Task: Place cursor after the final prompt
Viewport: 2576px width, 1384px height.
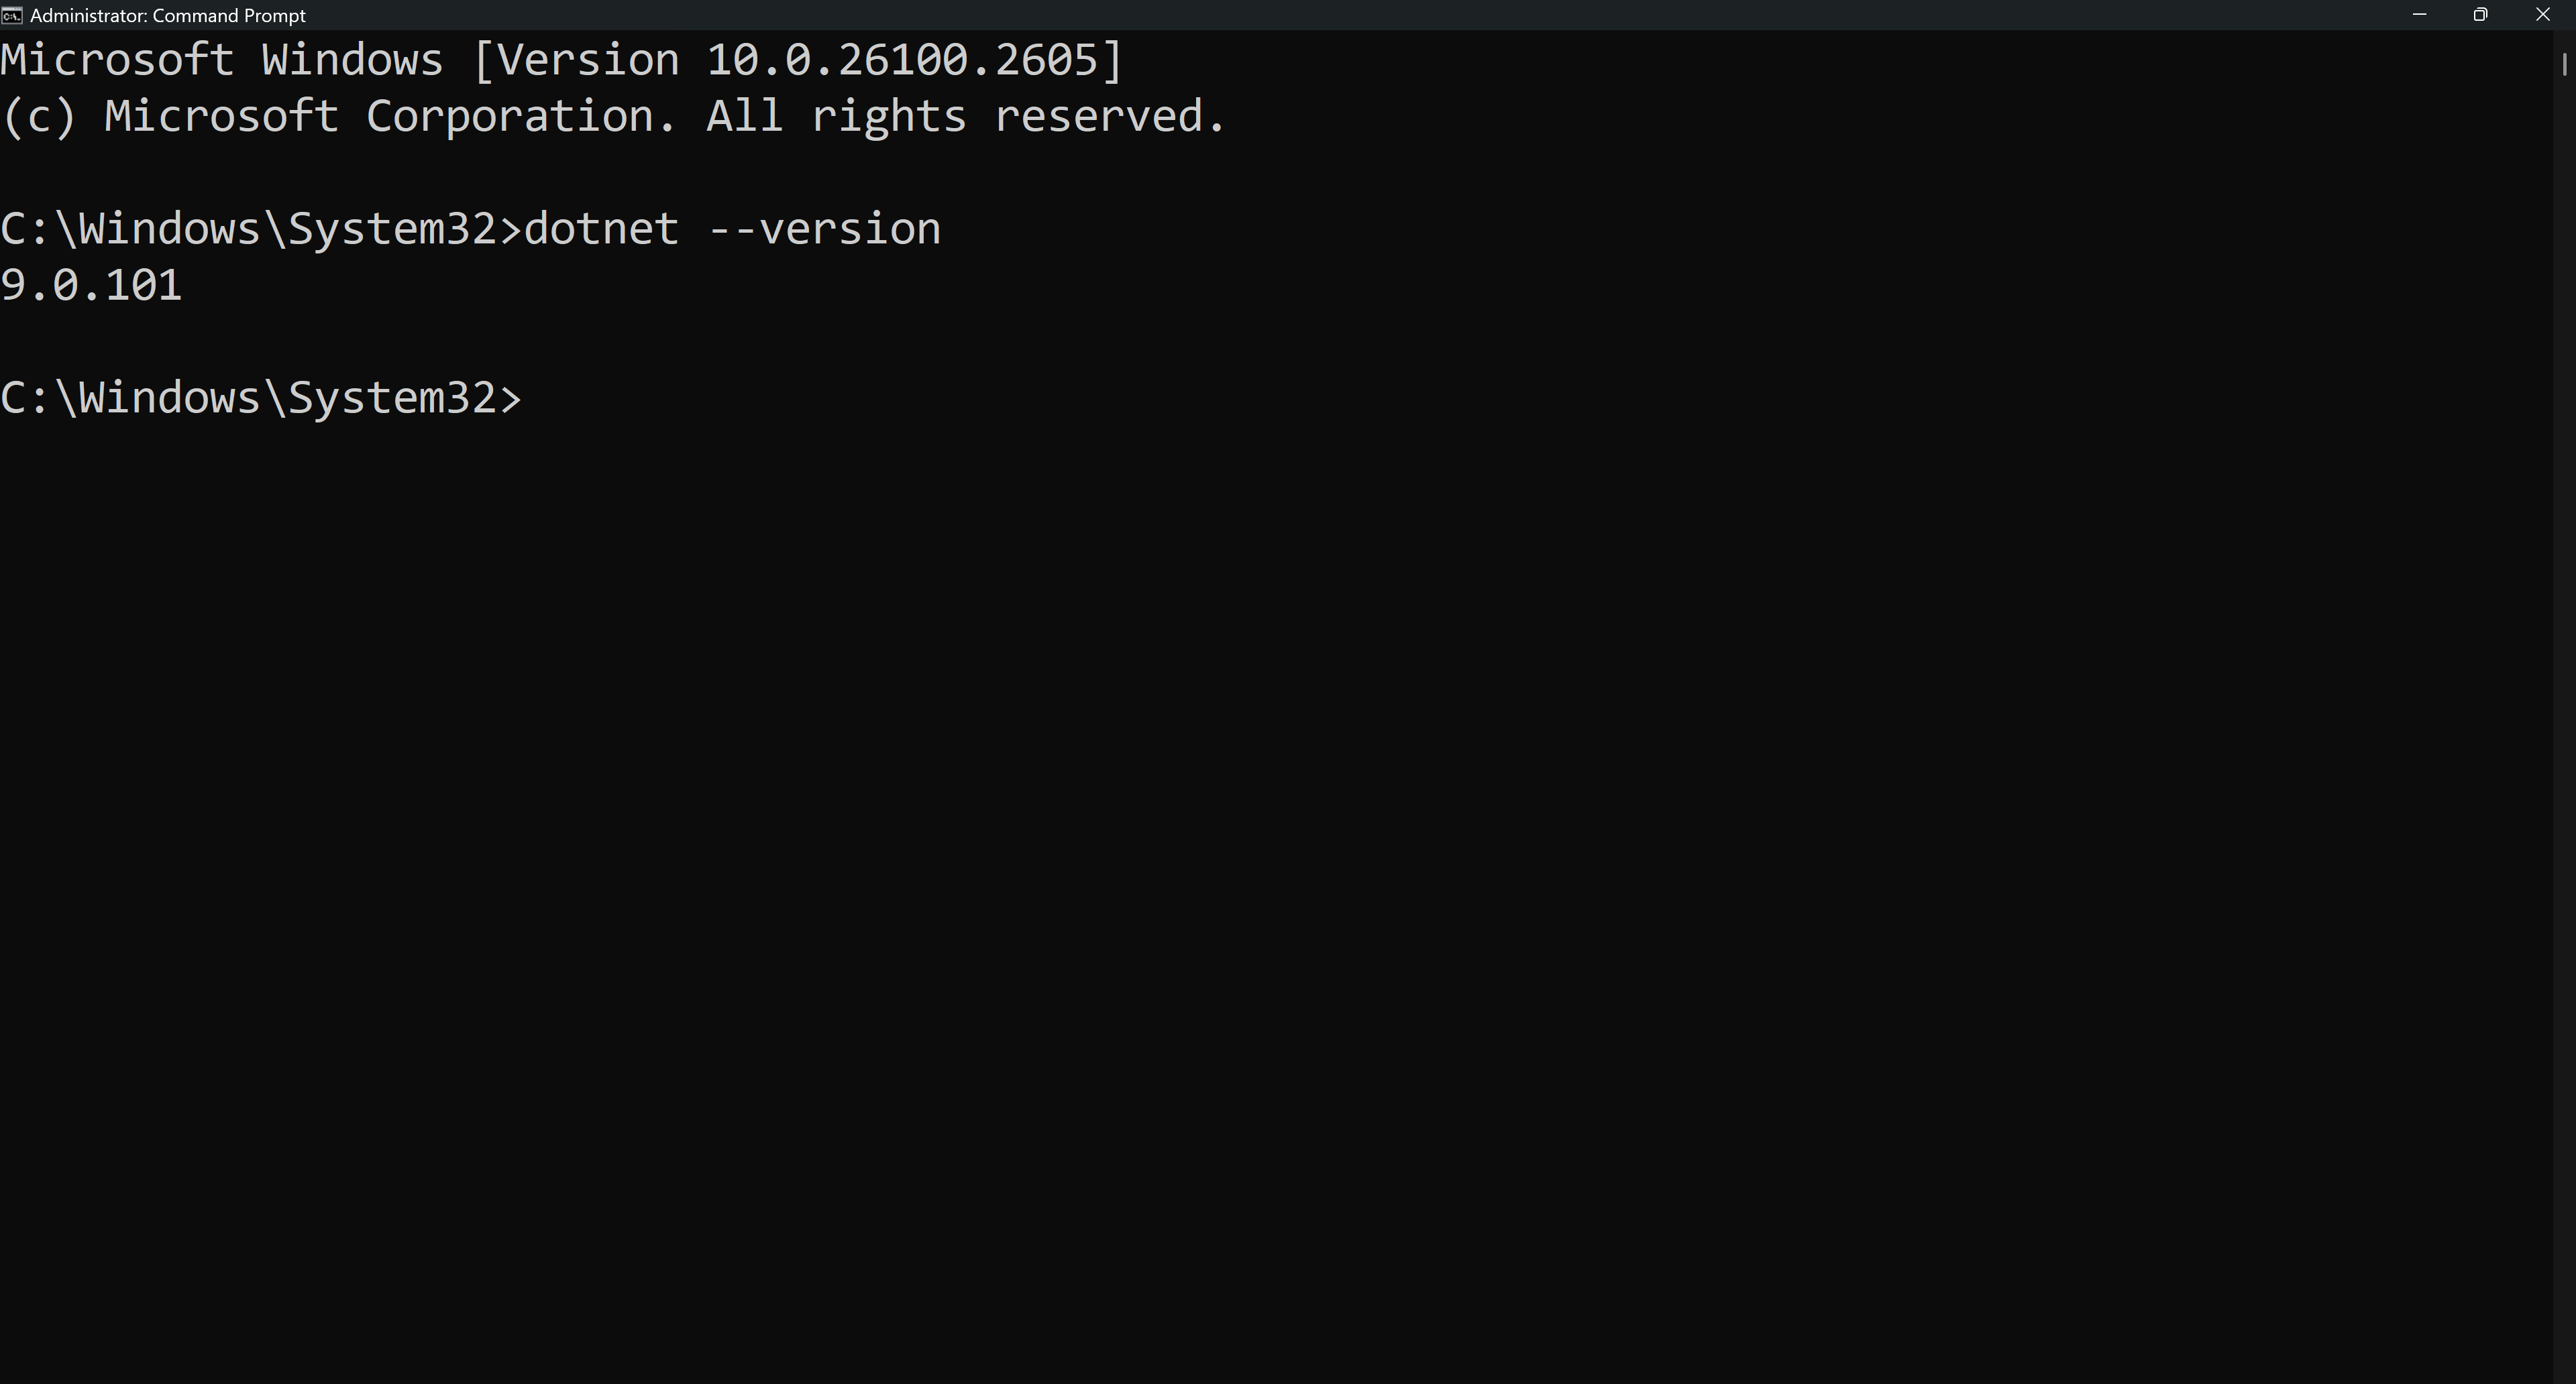Action: (x=536, y=398)
